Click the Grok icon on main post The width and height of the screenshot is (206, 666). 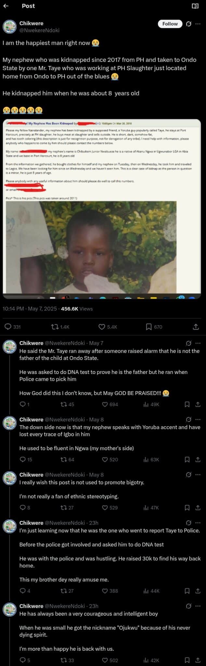188,24
